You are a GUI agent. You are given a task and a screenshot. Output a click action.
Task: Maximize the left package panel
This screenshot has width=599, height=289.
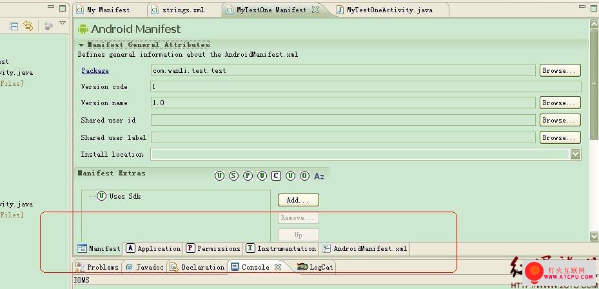point(63,8)
